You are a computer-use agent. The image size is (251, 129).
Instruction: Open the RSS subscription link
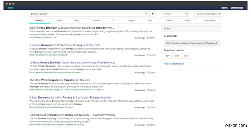tap(174, 64)
